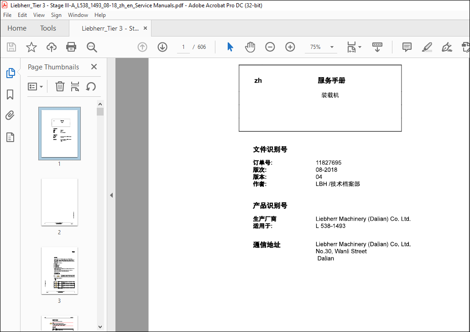Open the Find text magnifier tool

coord(92,47)
